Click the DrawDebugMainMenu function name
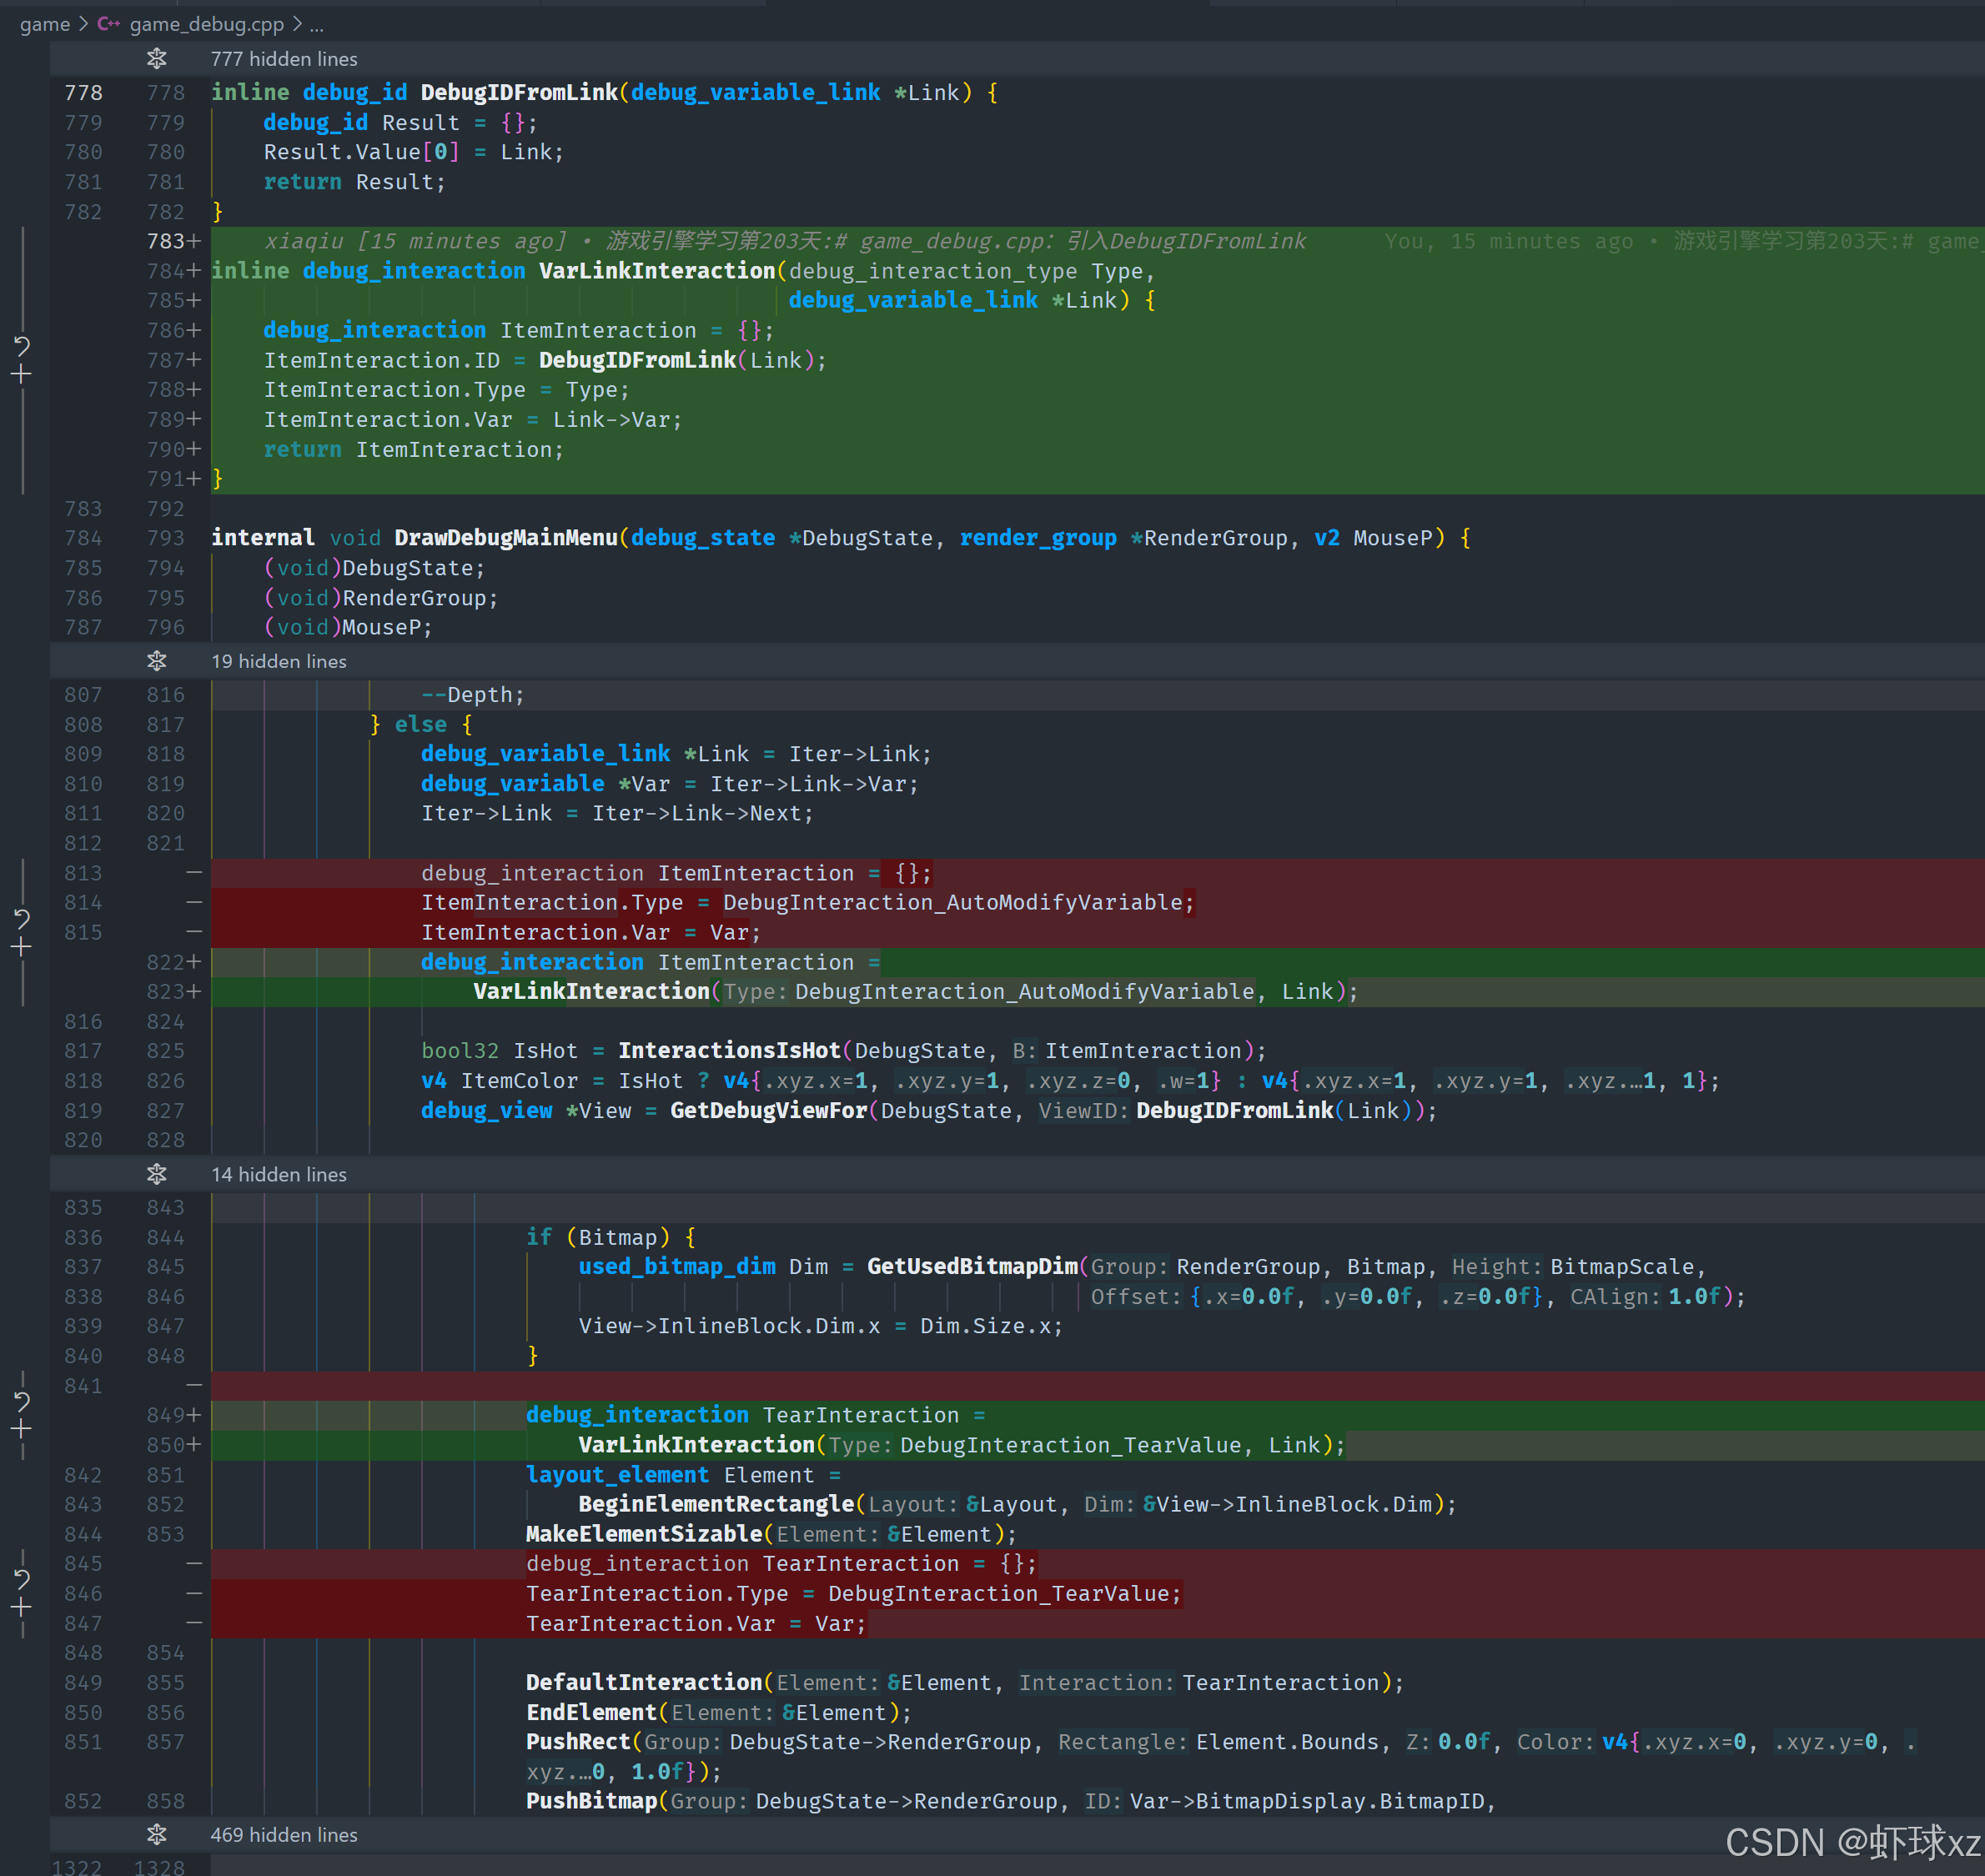This screenshot has height=1876, width=1985. (x=505, y=538)
